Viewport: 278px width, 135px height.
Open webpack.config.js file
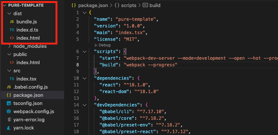[34, 112]
